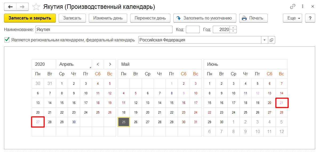Screen dimensions: 320x152
Task: Click Заполнить по умолчанию button
Action: [205, 18]
